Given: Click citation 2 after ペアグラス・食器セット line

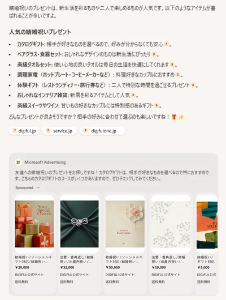Looking at the screenshot, I should tap(154, 54).
